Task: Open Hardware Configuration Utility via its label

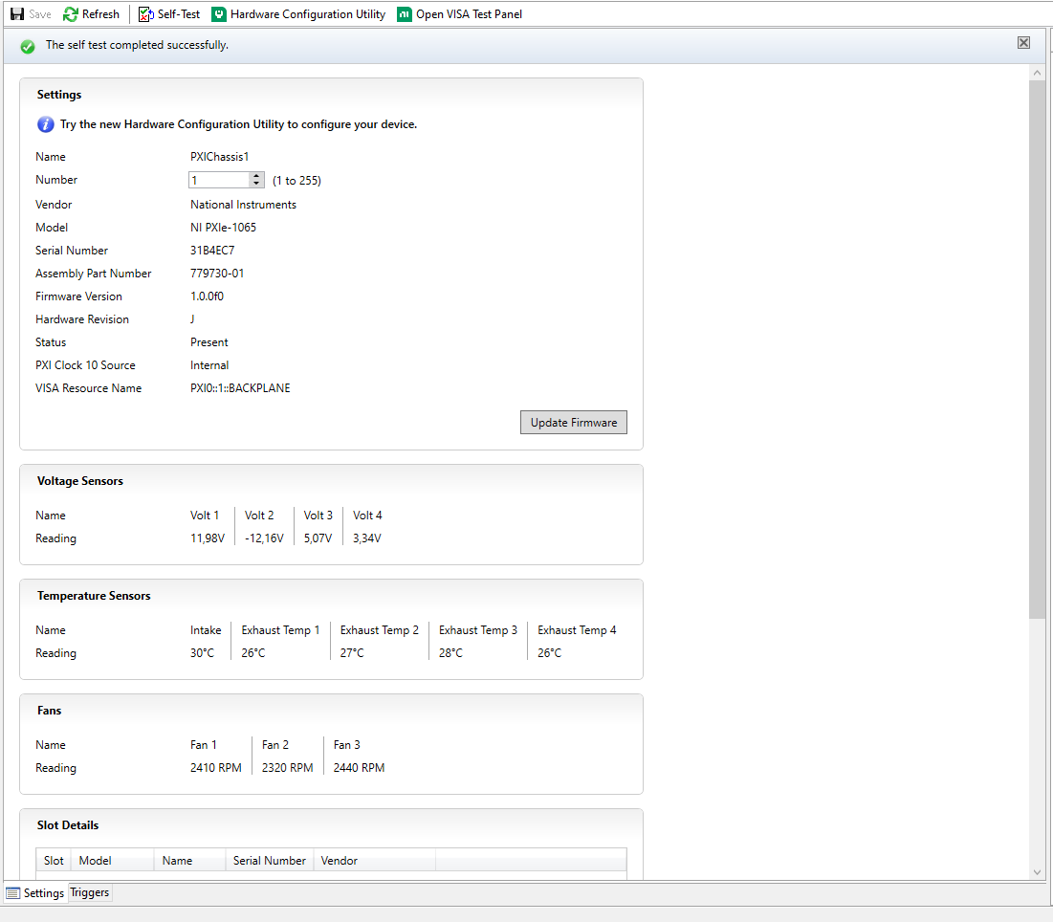Action: (308, 14)
